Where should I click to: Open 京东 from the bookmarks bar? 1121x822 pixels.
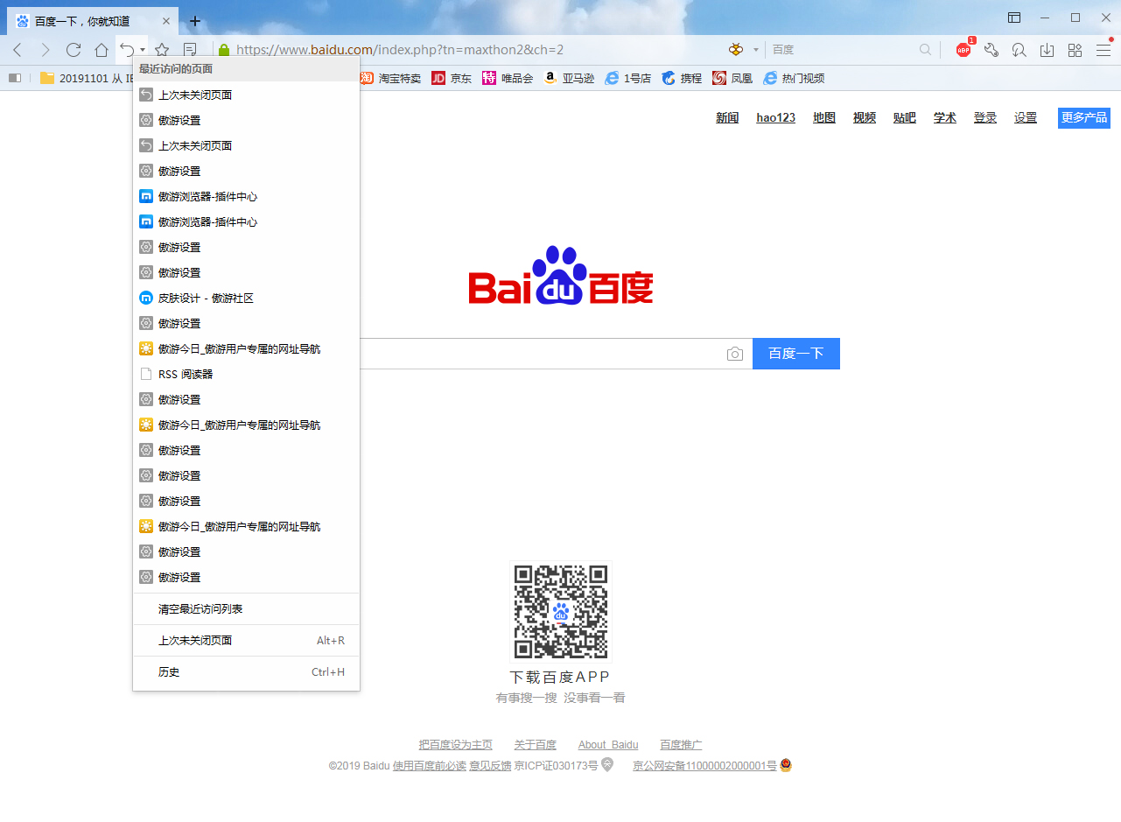[451, 78]
